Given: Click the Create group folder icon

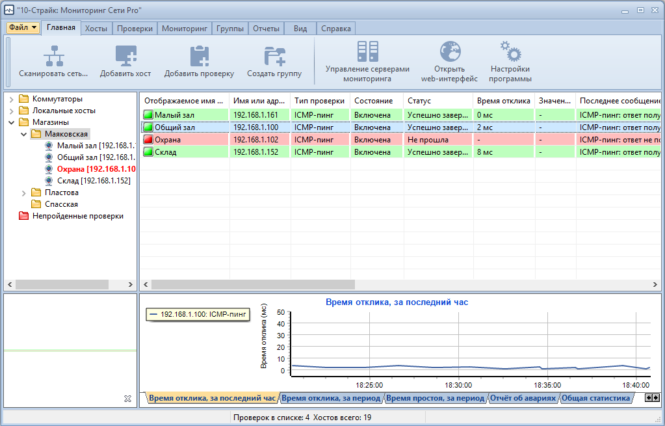Looking at the screenshot, I should tap(274, 56).
